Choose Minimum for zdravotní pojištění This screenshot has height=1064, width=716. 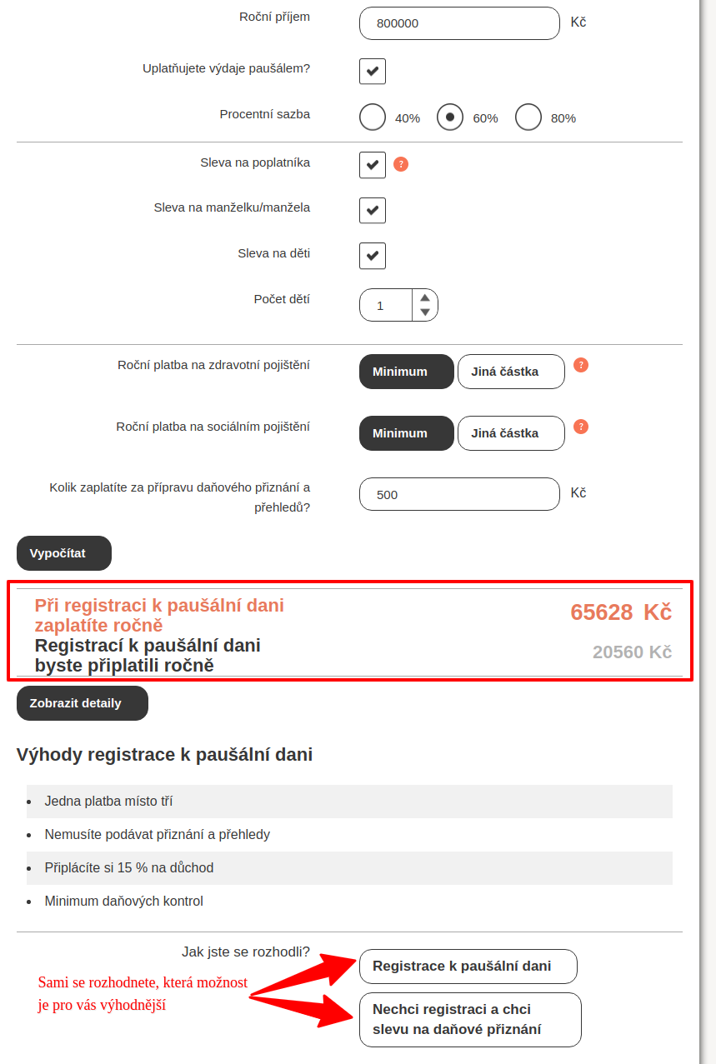406,372
